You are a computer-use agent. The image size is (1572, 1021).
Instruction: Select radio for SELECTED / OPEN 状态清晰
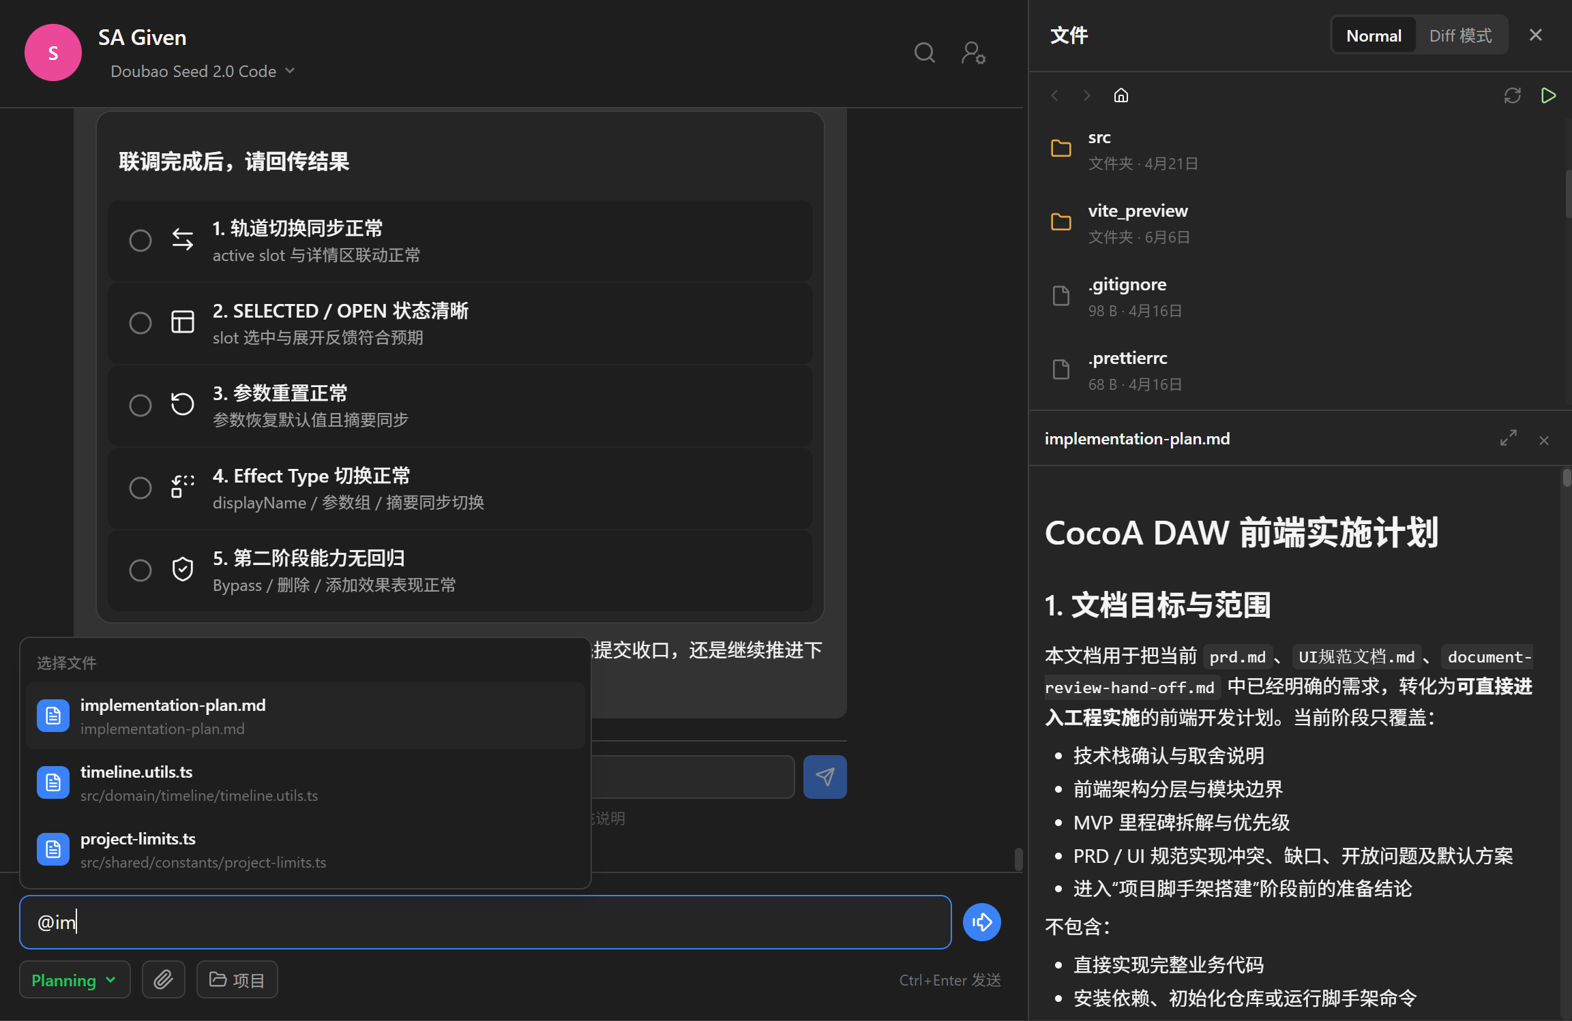pos(140,322)
